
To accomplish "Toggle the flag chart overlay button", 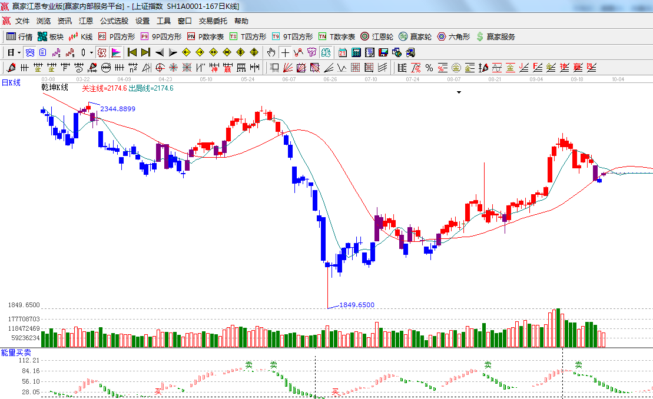I will tap(116, 52).
